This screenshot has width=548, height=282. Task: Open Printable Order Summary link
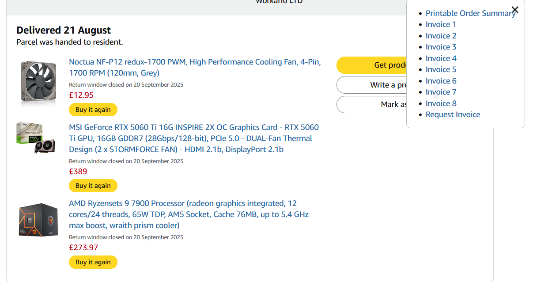tap(467, 13)
